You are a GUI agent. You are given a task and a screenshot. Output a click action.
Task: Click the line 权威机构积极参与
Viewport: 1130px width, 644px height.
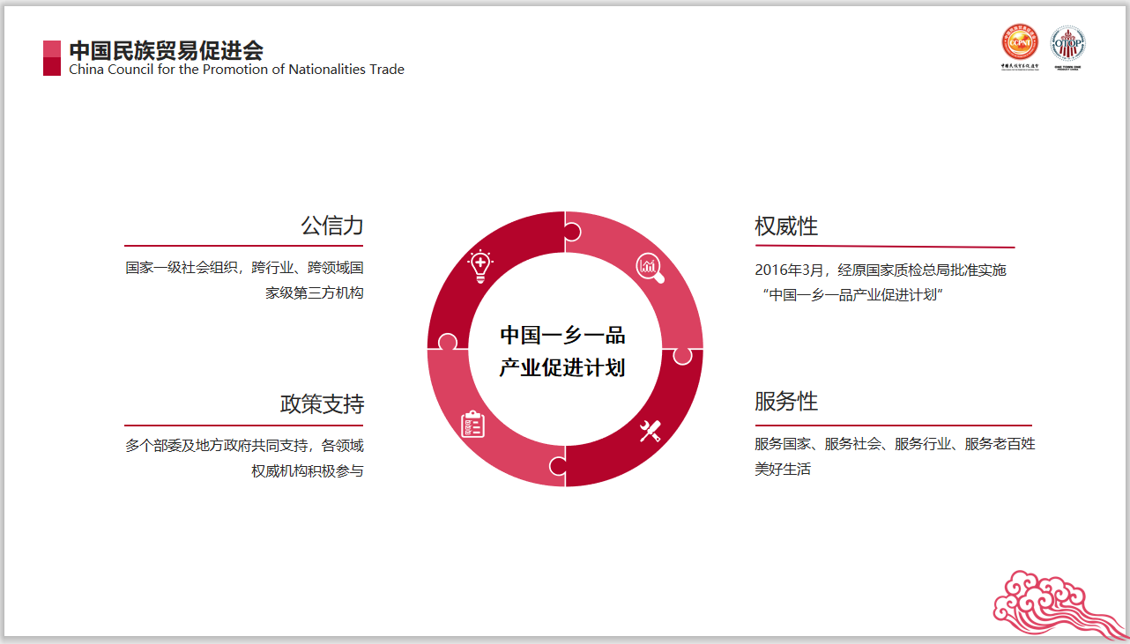coord(307,471)
